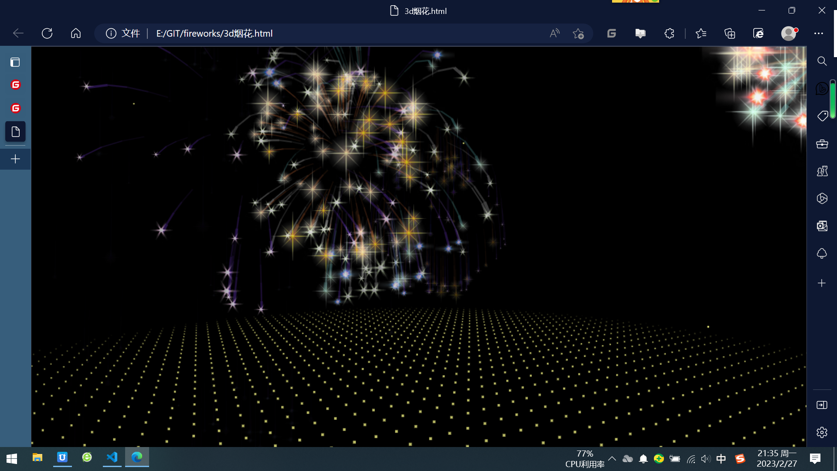The width and height of the screenshot is (837, 471).
Task: Open Favorites list
Action: coord(701,34)
